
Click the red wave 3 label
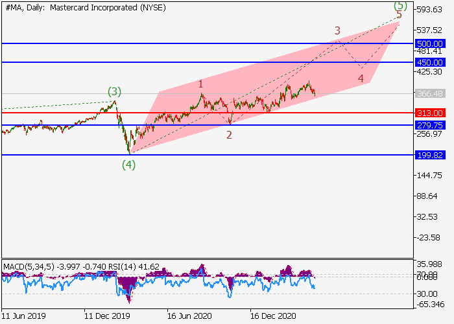(x=337, y=30)
